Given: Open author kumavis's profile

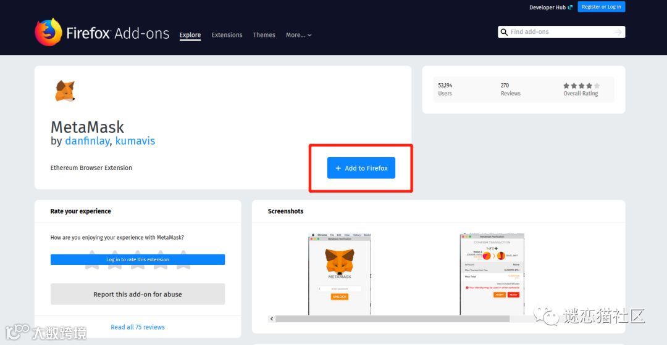Looking at the screenshot, I should pos(135,141).
